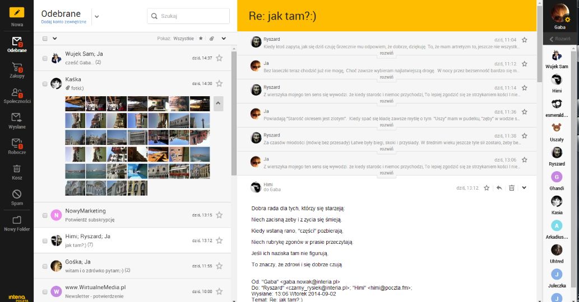This screenshot has height=302, width=579.
Task: Expand Ryszard's 11:04 message with rozwiń
Action: click(387, 53)
